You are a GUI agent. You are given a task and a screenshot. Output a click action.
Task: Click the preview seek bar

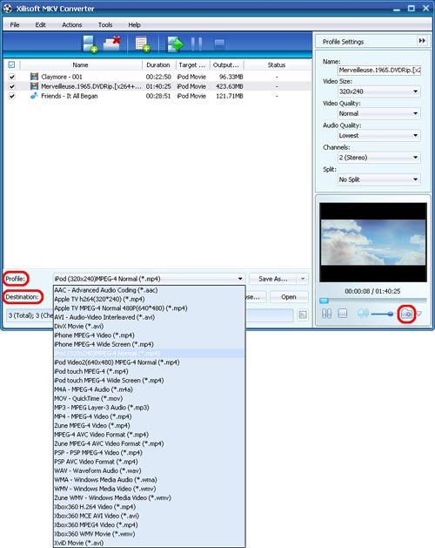pyautogui.click(x=373, y=301)
